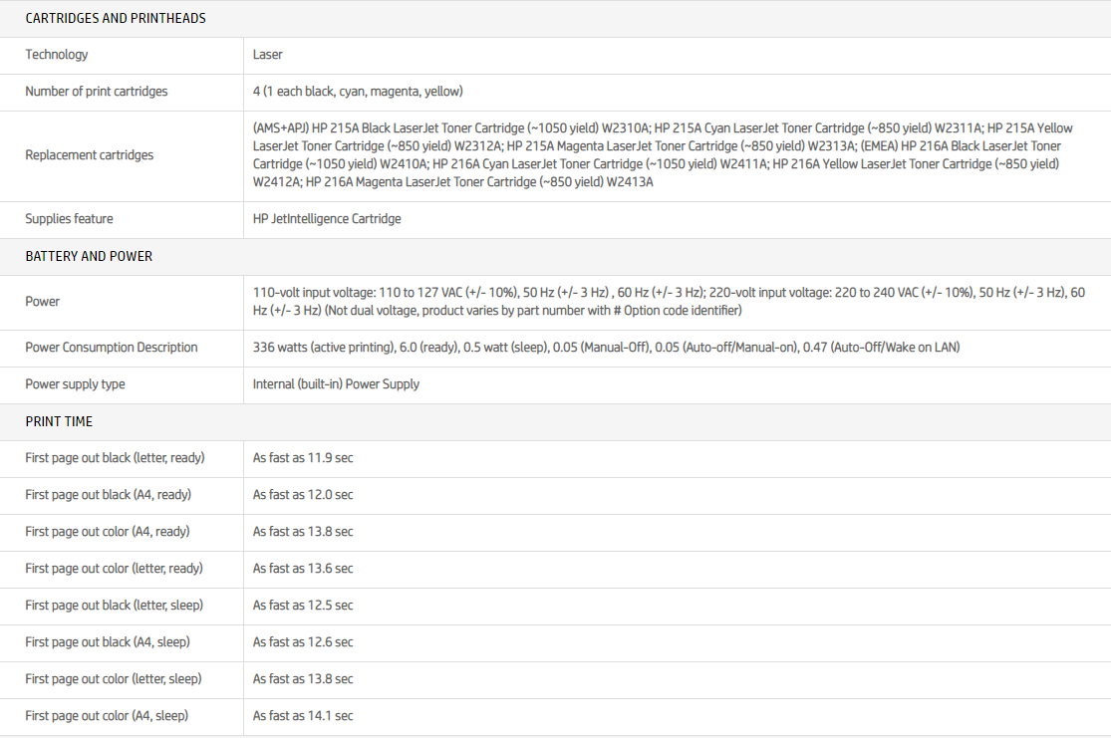Select the Internal (built-in) Power Supply value
1111x738 pixels.
(336, 384)
